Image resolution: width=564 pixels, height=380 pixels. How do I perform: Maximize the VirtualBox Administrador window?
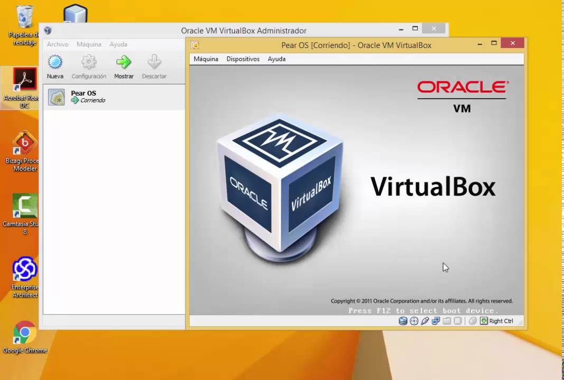click(x=415, y=28)
